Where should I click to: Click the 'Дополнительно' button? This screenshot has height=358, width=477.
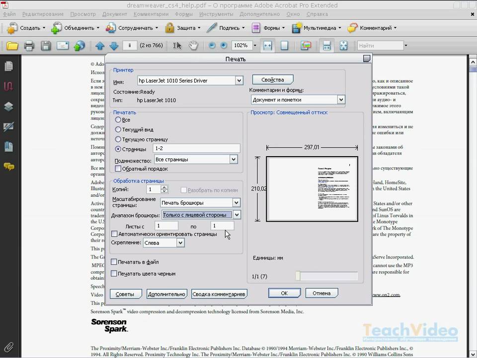pyautogui.click(x=166, y=294)
